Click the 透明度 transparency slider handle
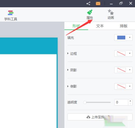 [85, 102]
